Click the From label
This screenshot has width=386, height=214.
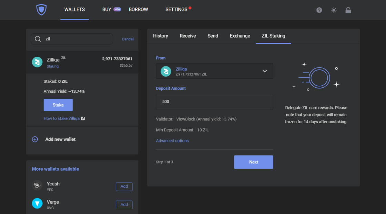click(x=161, y=58)
